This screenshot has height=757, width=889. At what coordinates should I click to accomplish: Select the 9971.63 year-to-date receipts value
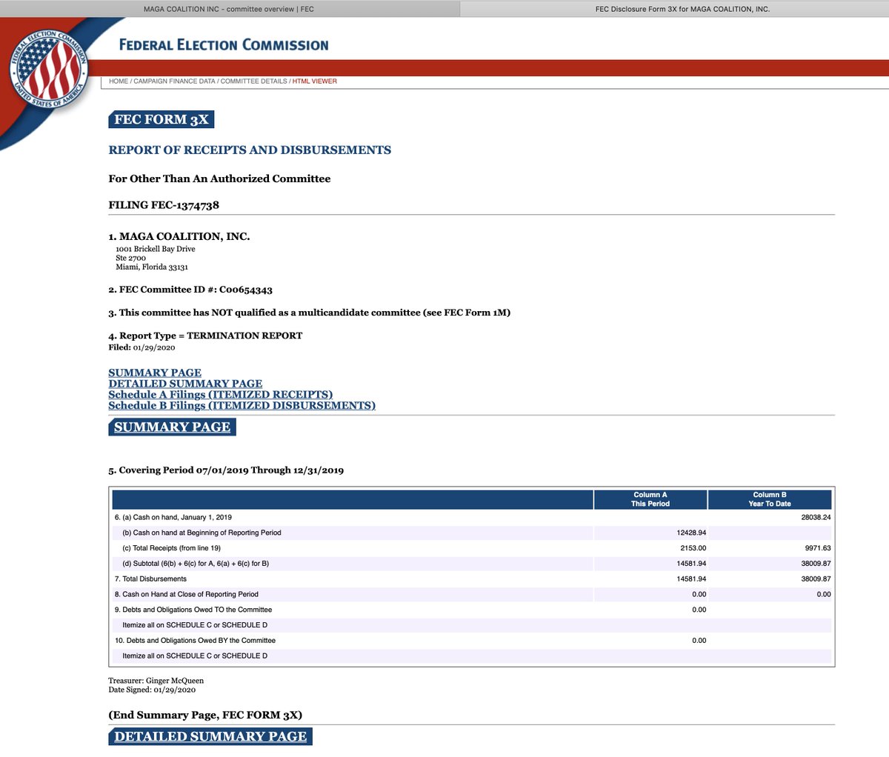tap(818, 548)
